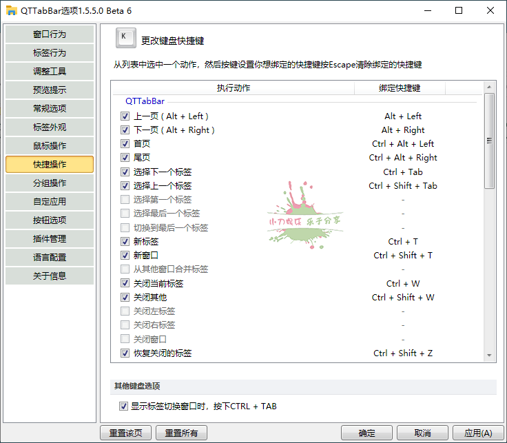This screenshot has height=443, width=507.
Task: Click the list scrollbar up arrow
Action: tap(489, 87)
